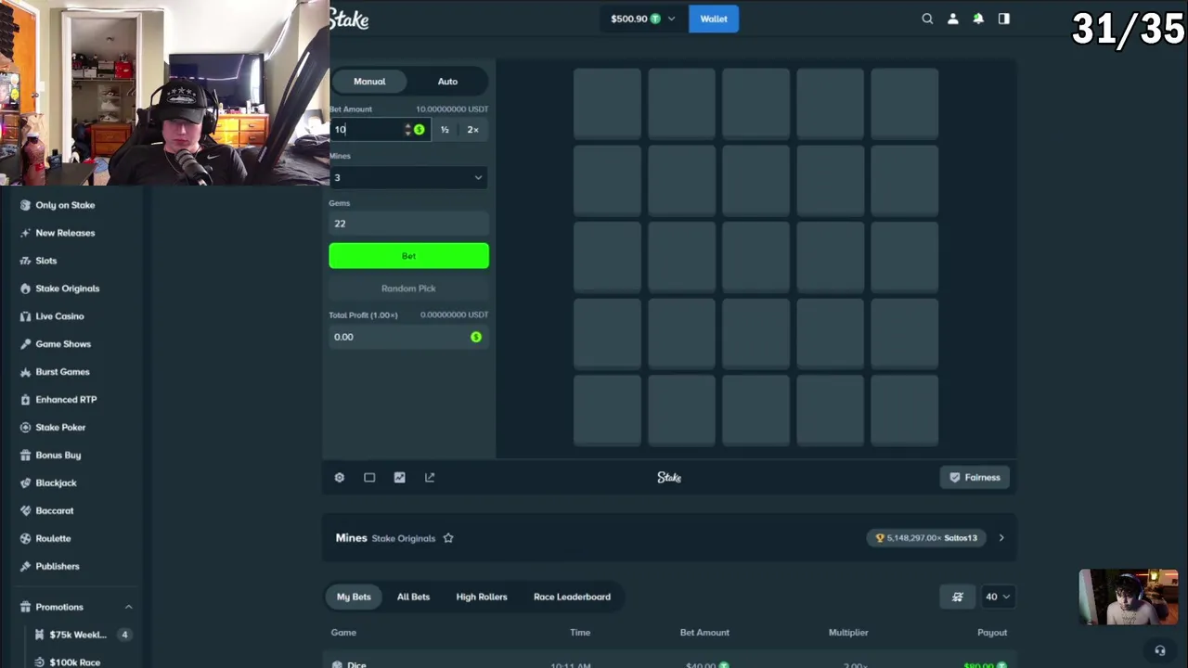Click the Wallet button

point(714,19)
